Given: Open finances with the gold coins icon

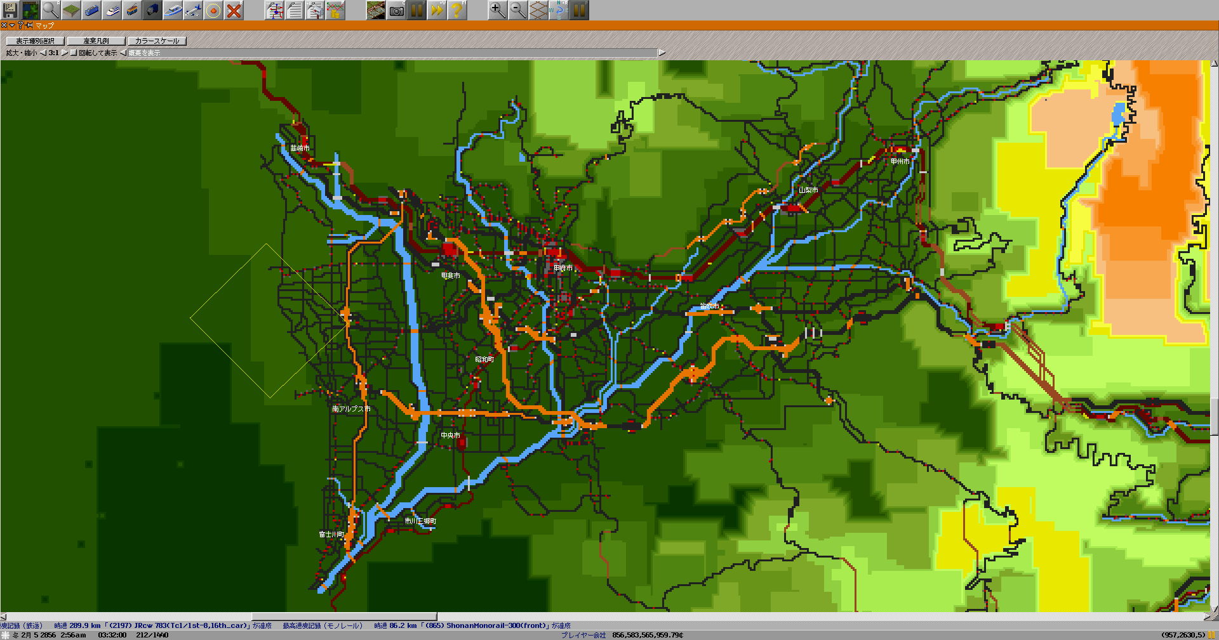Looking at the screenshot, I should [x=335, y=10].
